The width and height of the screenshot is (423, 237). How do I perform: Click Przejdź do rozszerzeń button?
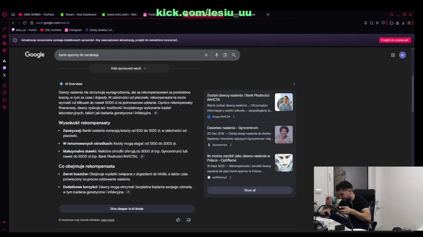(x=395, y=40)
